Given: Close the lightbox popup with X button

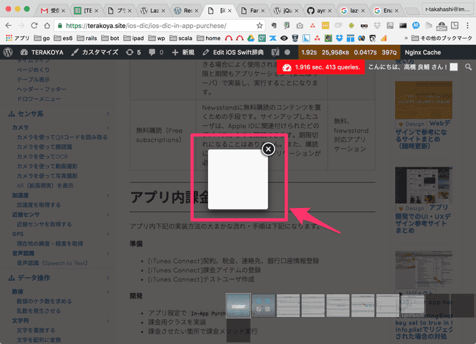Looking at the screenshot, I should pyautogui.click(x=269, y=149).
